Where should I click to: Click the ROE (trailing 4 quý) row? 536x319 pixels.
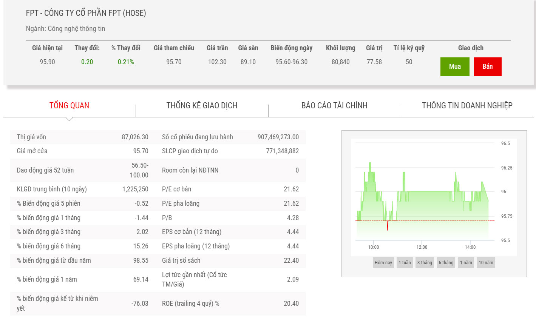tap(230, 304)
